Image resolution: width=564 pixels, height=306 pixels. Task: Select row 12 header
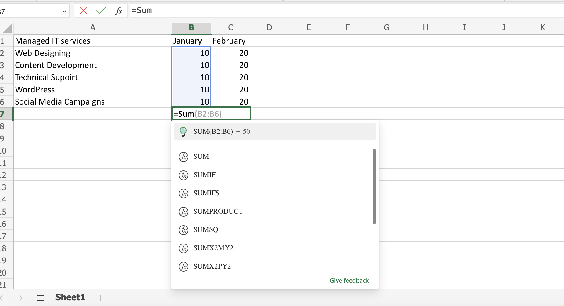[6, 175]
